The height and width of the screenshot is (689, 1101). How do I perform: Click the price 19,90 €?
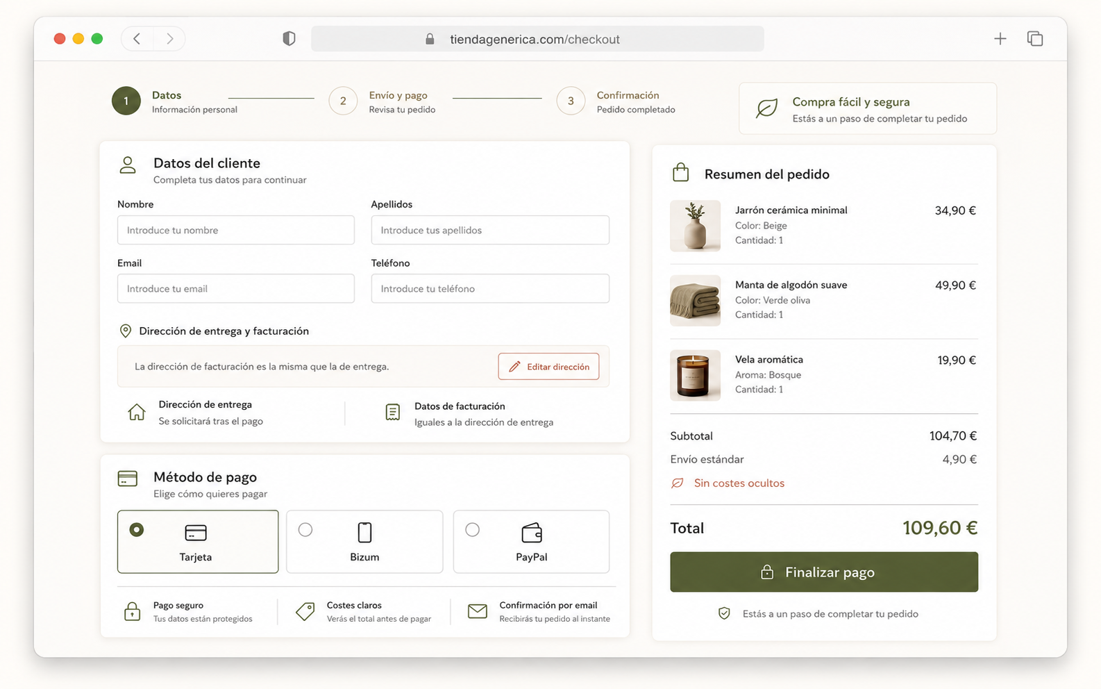click(957, 360)
